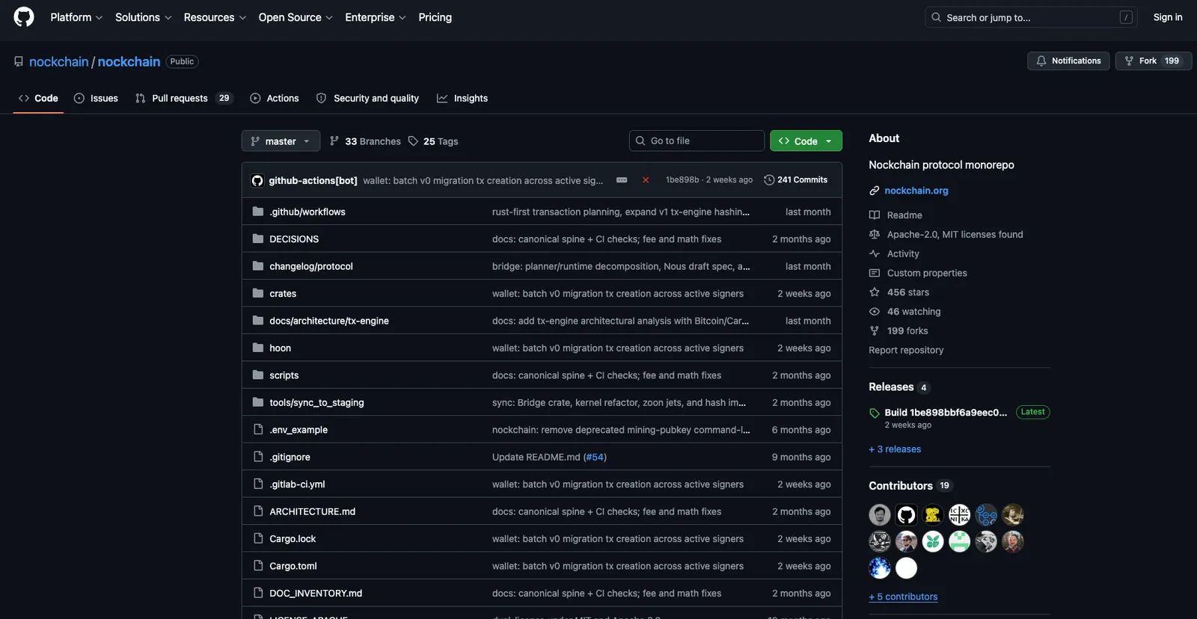Image resolution: width=1197 pixels, height=619 pixels.
Task: Open the ARCHITECTURE.md file
Action: pos(312,511)
